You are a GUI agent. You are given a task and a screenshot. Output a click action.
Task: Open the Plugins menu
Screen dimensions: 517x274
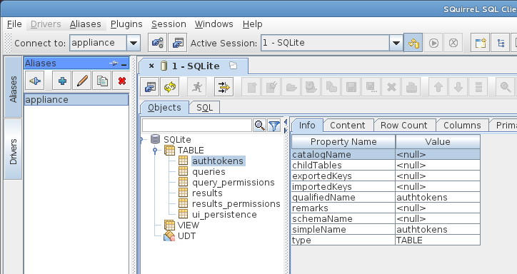pos(126,24)
